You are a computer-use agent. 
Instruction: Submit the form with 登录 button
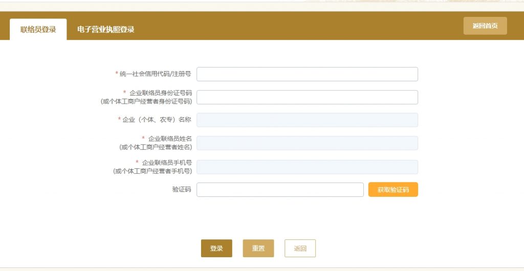[x=216, y=249]
